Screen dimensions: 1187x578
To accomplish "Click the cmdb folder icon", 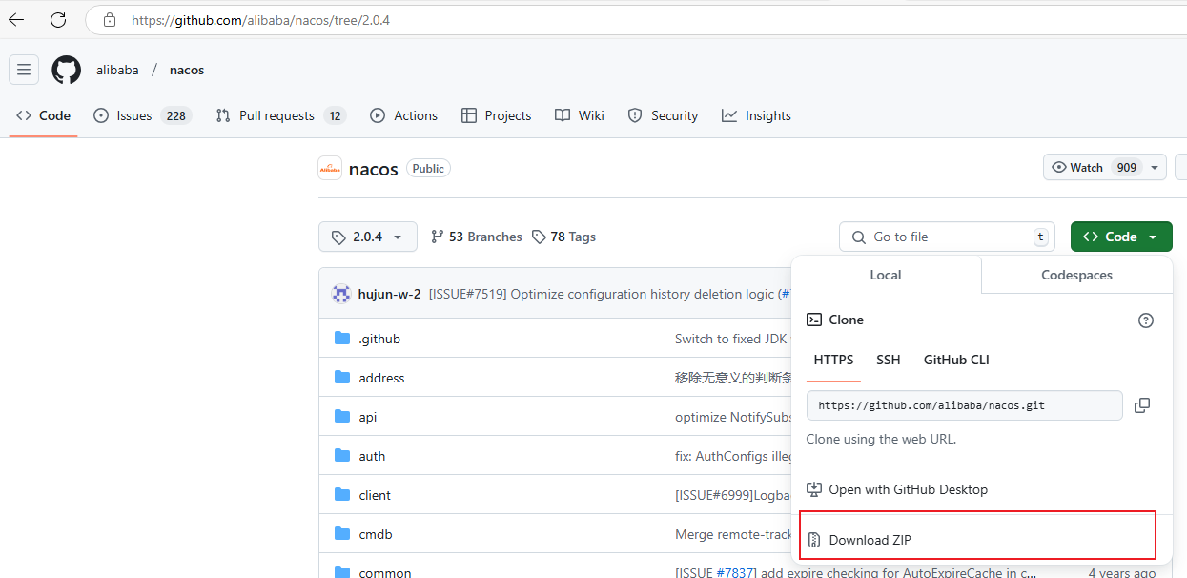I will [342, 534].
